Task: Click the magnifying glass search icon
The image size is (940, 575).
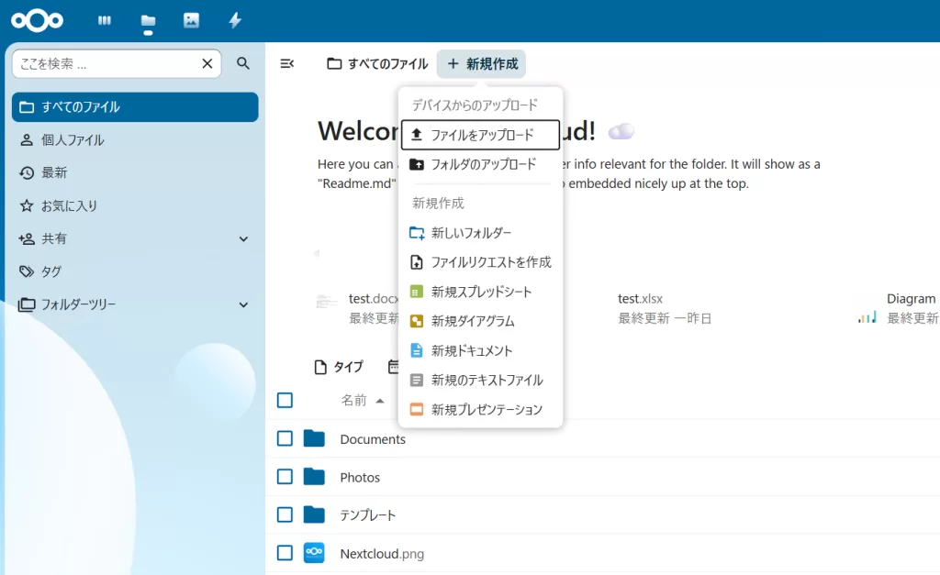Action: pyautogui.click(x=242, y=63)
